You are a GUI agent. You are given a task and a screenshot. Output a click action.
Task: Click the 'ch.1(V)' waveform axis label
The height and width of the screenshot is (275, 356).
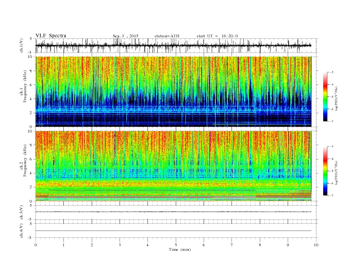pos(22,45)
